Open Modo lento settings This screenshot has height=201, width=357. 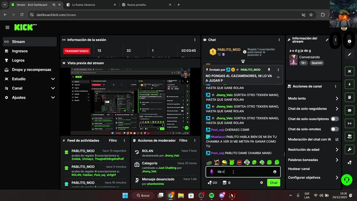pyautogui.click(x=313, y=99)
